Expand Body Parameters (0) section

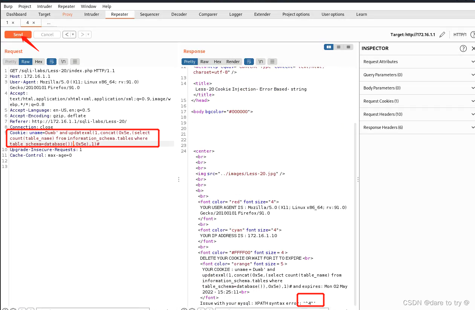point(417,88)
